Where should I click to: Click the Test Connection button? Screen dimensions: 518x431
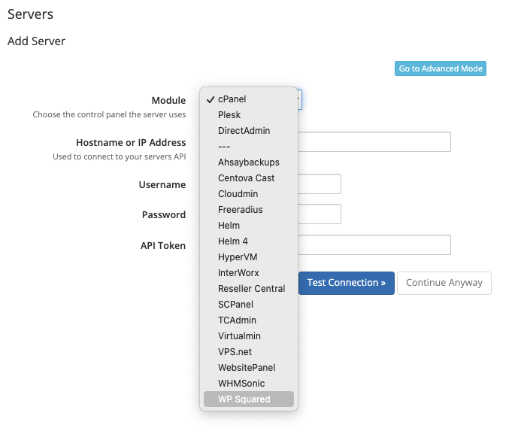coord(347,283)
